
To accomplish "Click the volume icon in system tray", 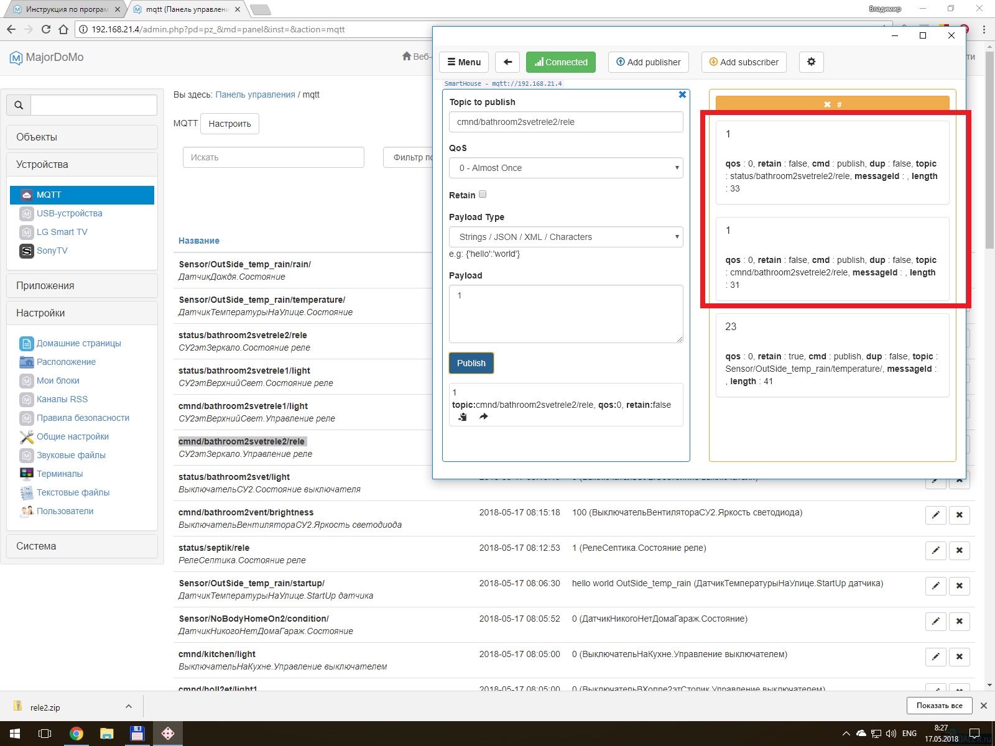I will pyautogui.click(x=891, y=734).
